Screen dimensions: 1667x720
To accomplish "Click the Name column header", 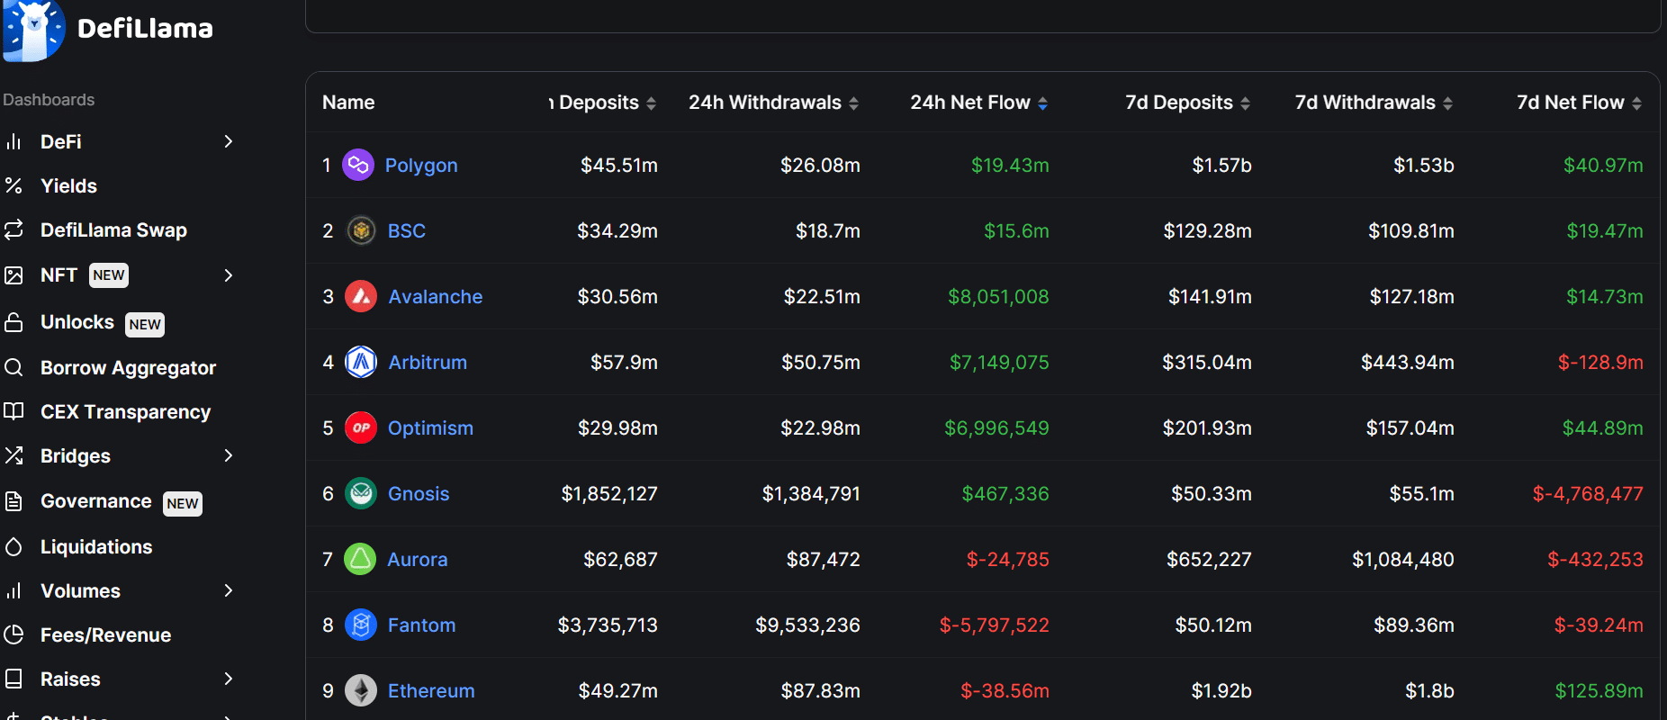I will tap(348, 103).
